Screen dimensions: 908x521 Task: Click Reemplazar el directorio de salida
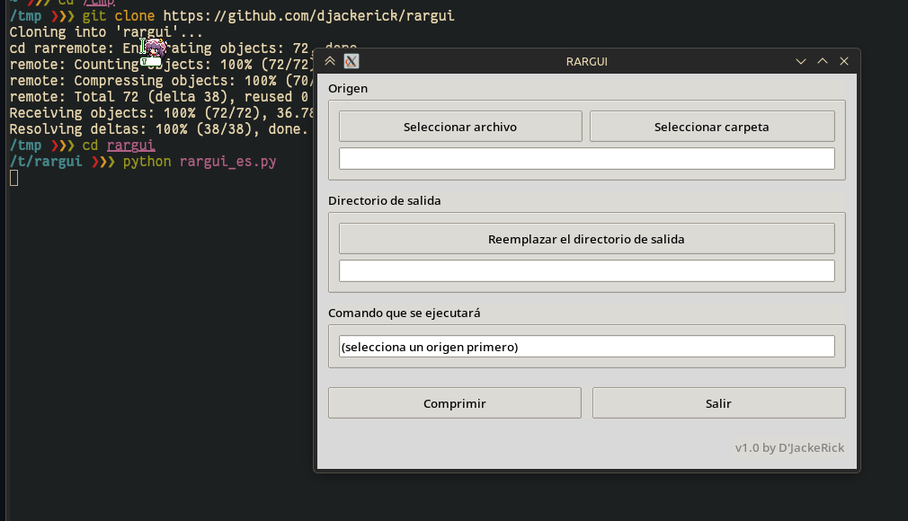(x=587, y=239)
